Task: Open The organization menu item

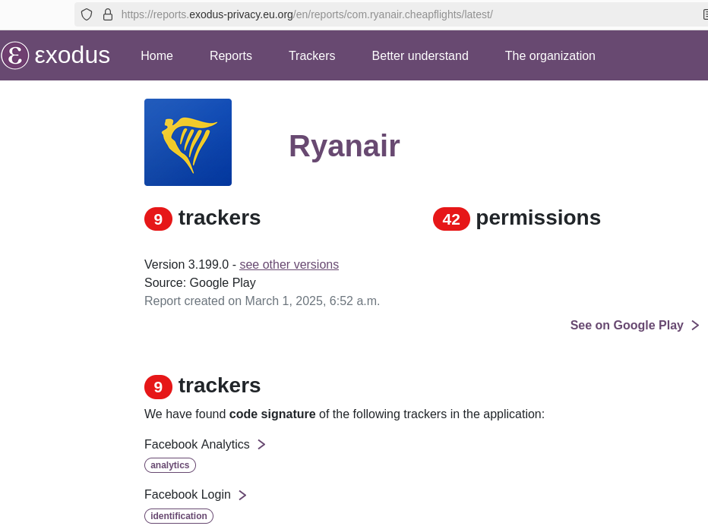Action: [x=550, y=55]
